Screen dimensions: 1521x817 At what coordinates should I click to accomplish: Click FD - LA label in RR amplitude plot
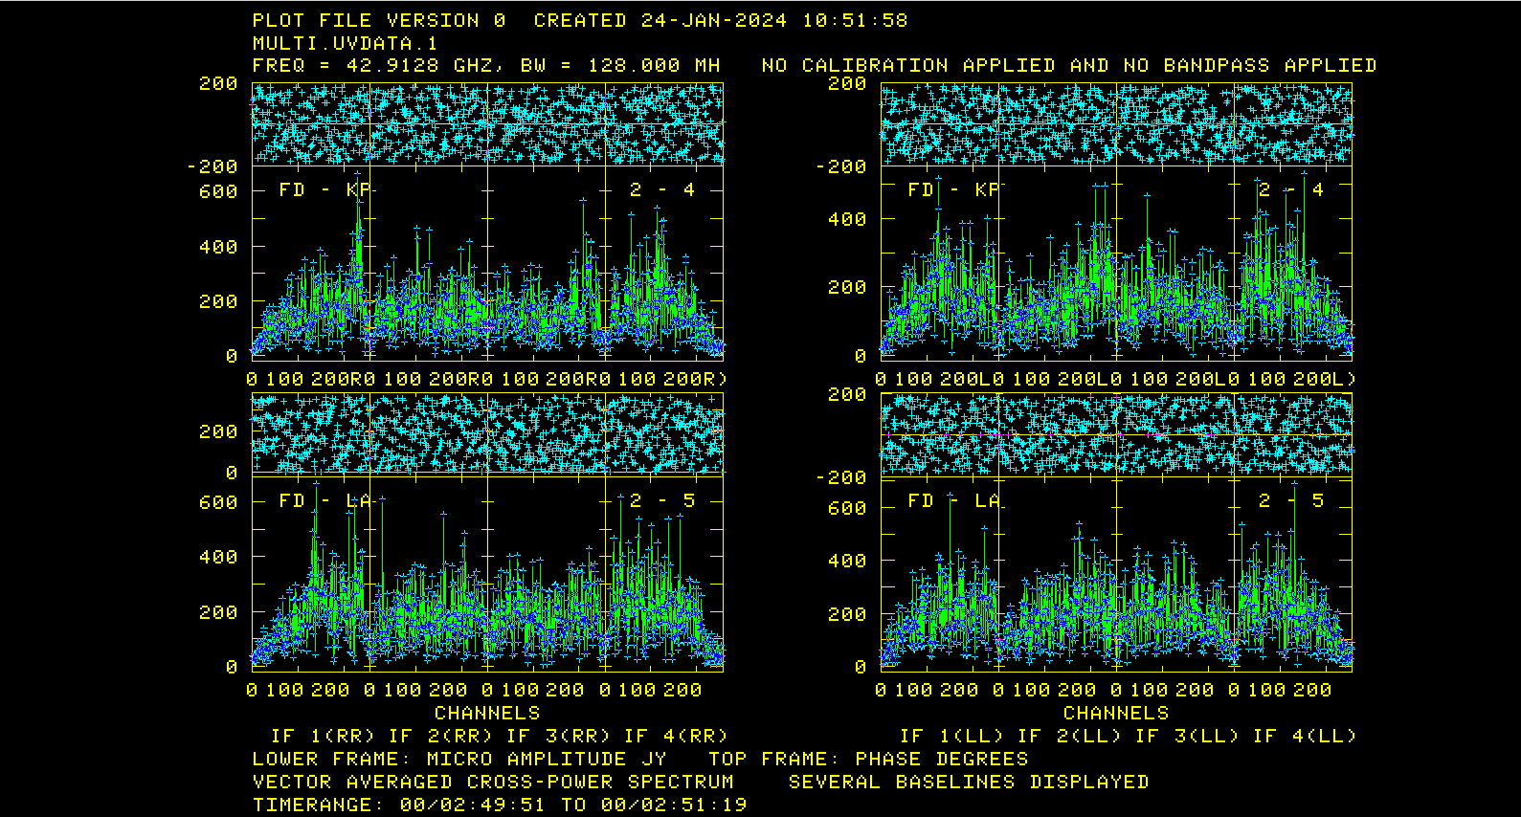(324, 501)
